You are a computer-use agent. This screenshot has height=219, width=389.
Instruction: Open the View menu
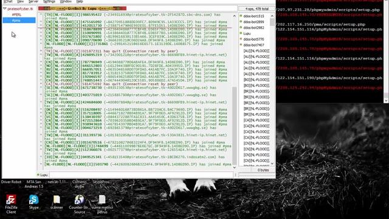(x=20, y=1)
